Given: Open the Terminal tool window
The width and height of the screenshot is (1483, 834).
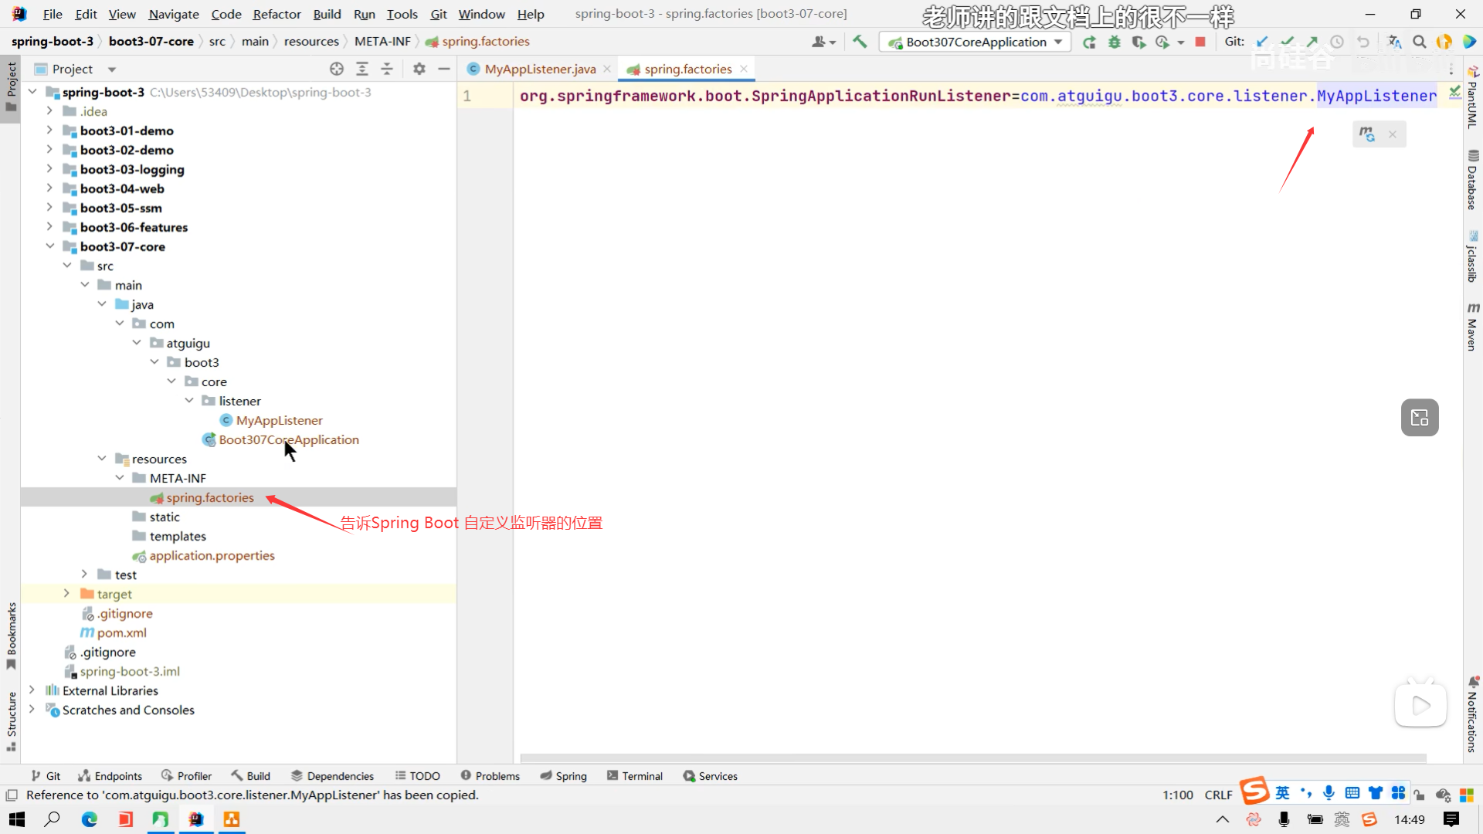Looking at the screenshot, I should (635, 776).
